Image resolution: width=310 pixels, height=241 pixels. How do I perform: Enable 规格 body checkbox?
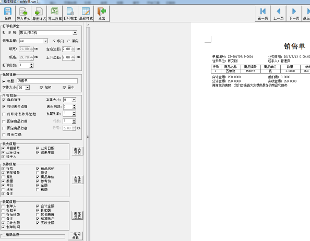point(38,173)
